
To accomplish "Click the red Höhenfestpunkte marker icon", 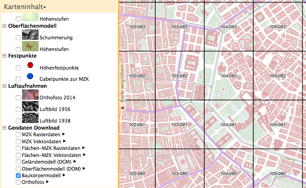I will pyautogui.click(x=30, y=65).
